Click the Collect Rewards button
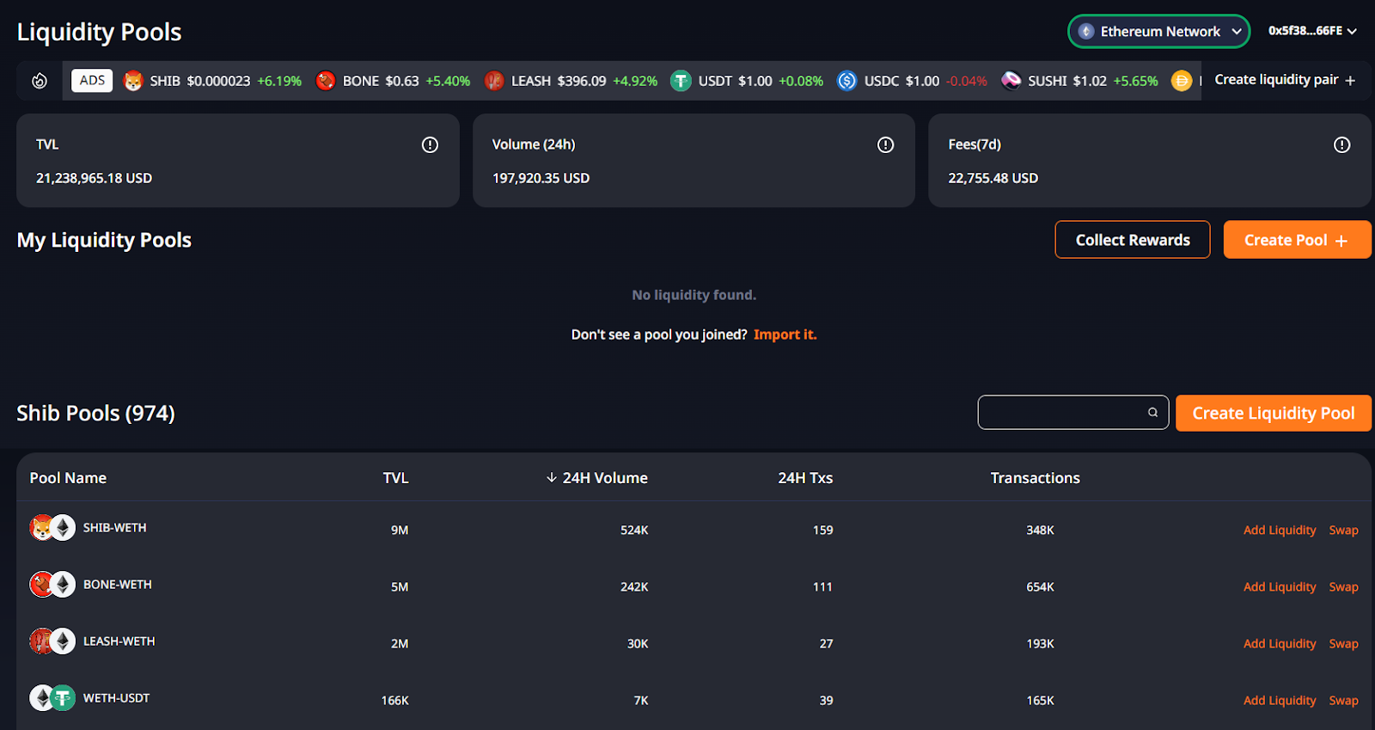 pos(1133,240)
